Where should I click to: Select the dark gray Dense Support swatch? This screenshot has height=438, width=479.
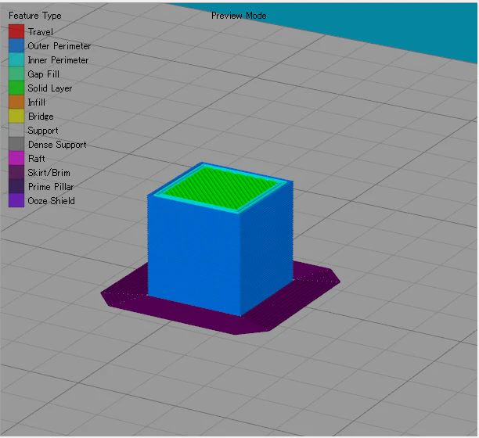tap(16, 144)
